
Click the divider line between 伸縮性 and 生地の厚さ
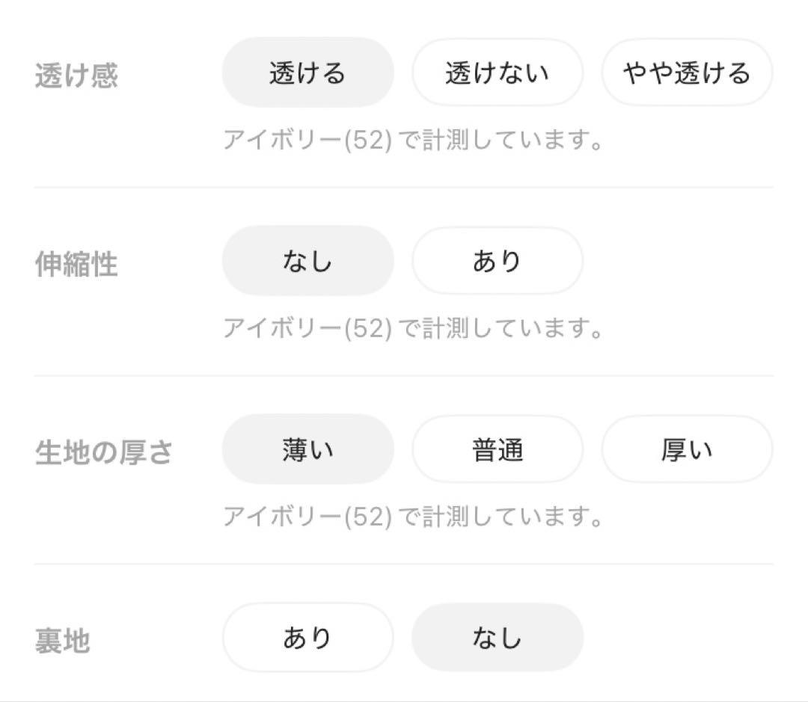404,375
